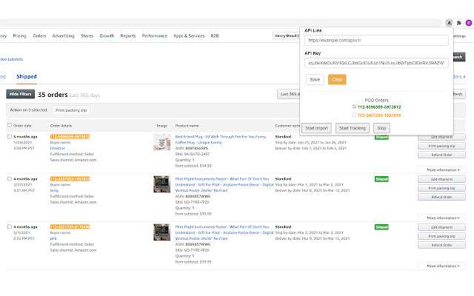Open the Growth menu
This screenshot has width=474, height=296.
click(107, 36)
